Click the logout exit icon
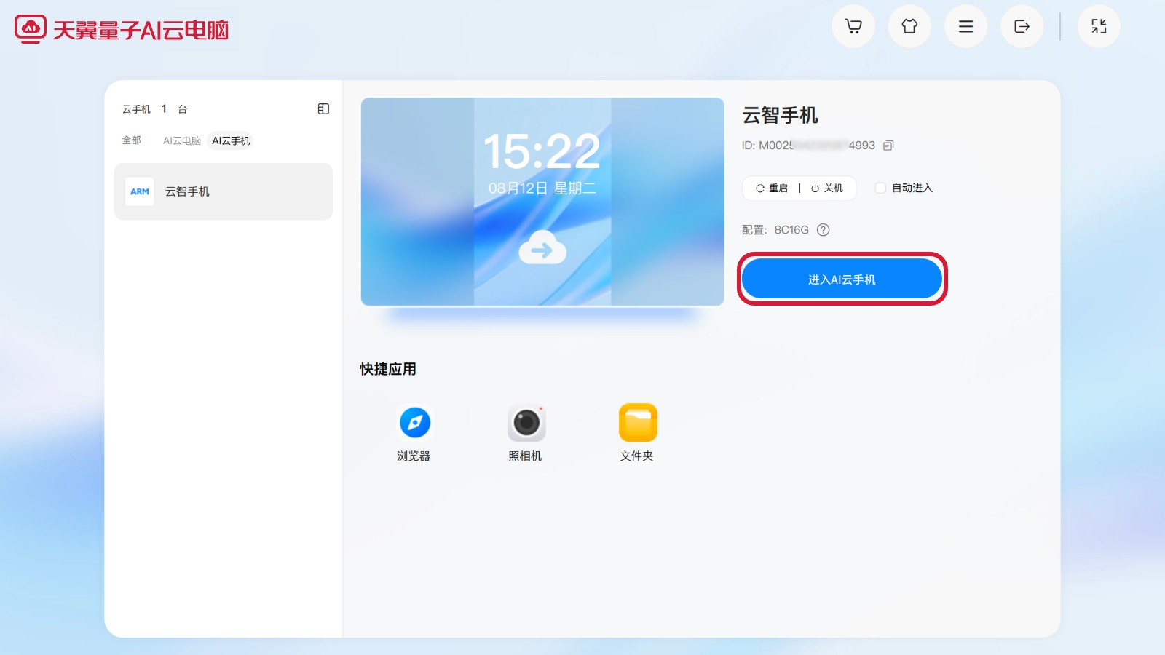 (x=1022, y=27)
